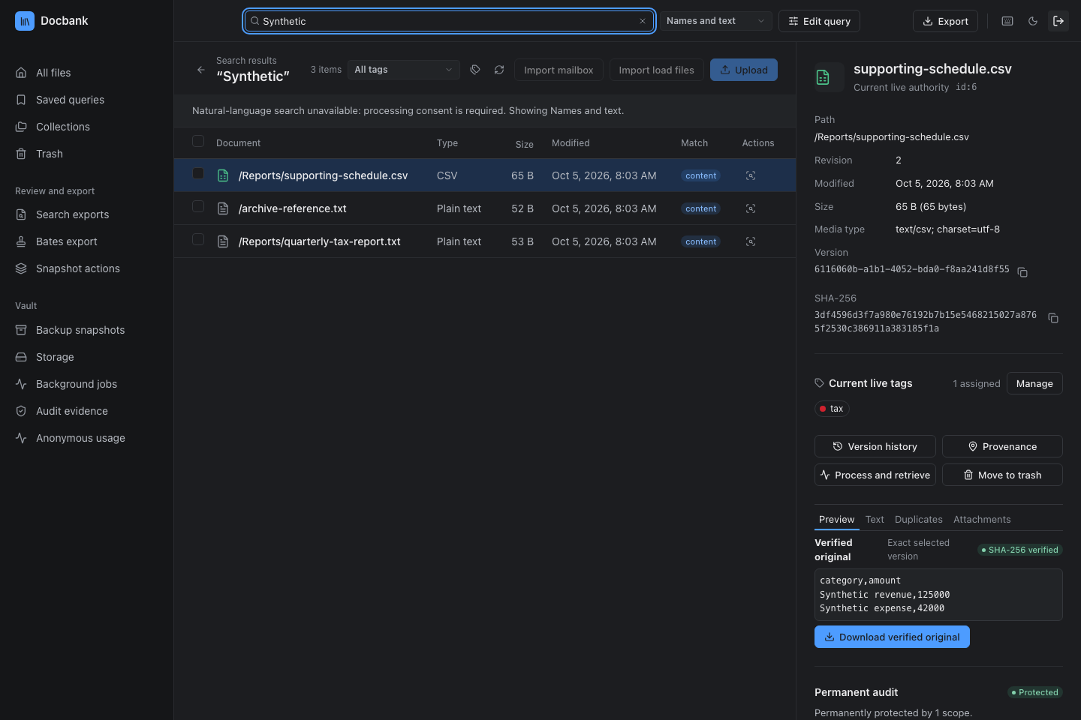
Task: Switch to the Duplicates tab
Action: click(x=918, y=519)
